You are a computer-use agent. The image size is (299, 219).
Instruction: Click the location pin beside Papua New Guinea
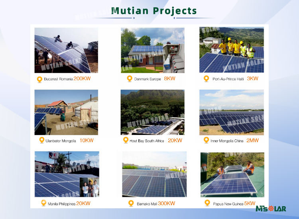(207, 203)
